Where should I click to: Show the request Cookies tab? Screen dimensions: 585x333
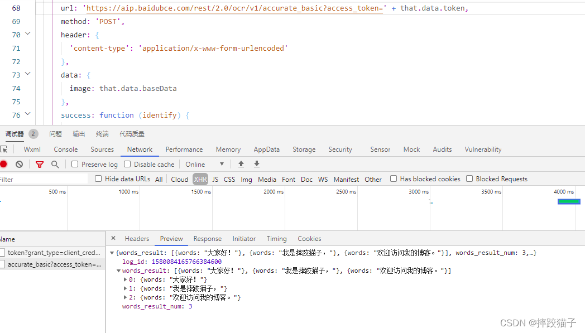click(x=309, y=239)
